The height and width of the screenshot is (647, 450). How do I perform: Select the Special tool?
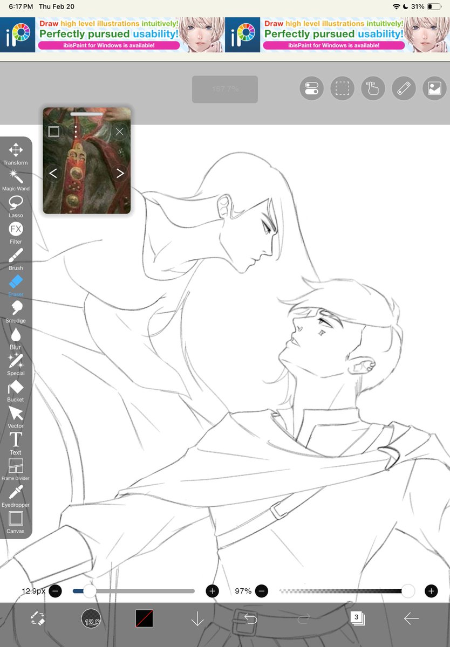(16, 364)
